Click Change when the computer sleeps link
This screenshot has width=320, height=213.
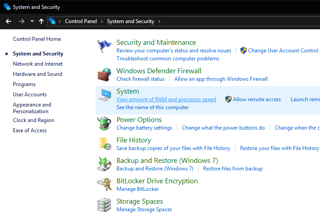tap(297, 128)
